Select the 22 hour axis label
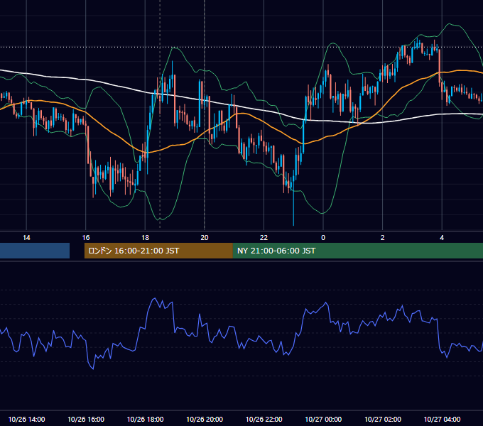The width and height of the screenshot is (483, 426). pyautogui.click(x=264, y=238)
